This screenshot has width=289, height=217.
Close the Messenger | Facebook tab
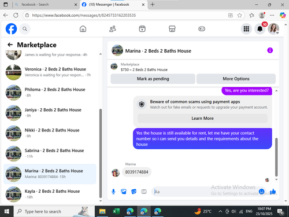point(143,5)
